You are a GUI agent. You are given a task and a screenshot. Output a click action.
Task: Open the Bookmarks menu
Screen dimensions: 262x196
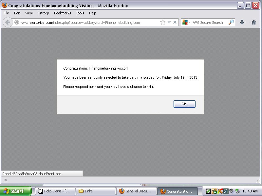pos(62,13)
